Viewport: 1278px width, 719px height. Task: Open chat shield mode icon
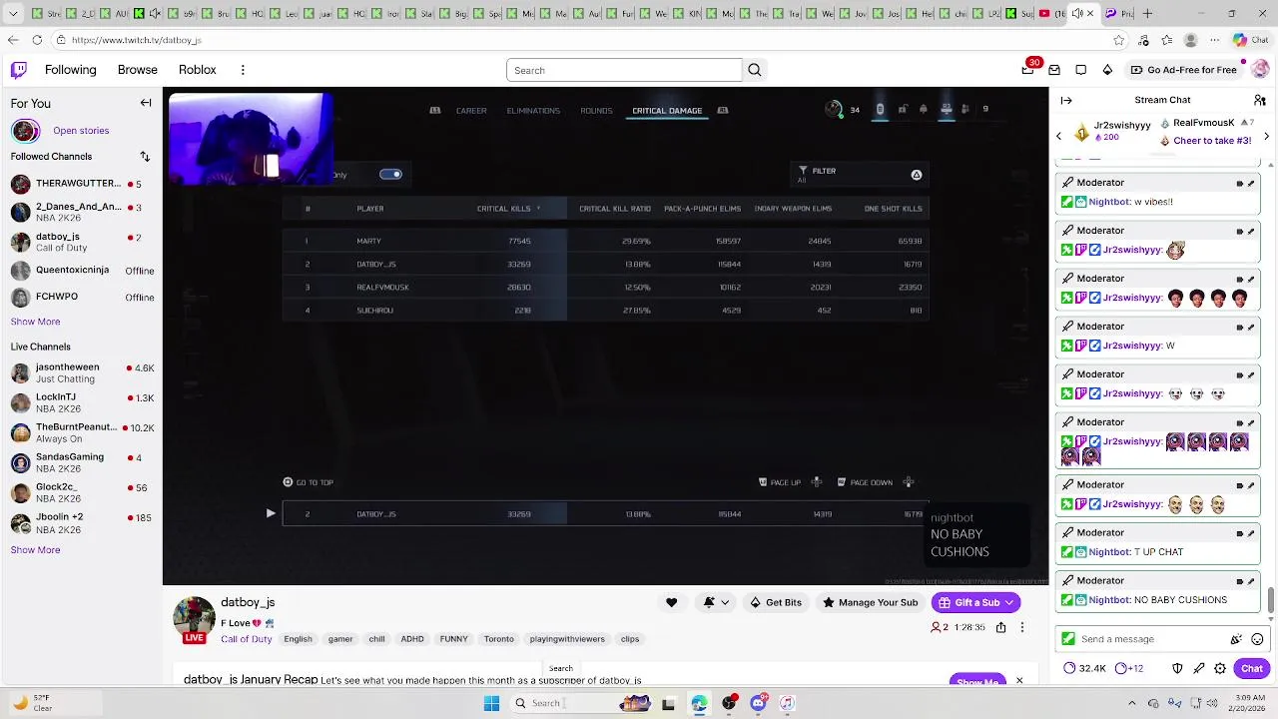(x=1177, y=668)
